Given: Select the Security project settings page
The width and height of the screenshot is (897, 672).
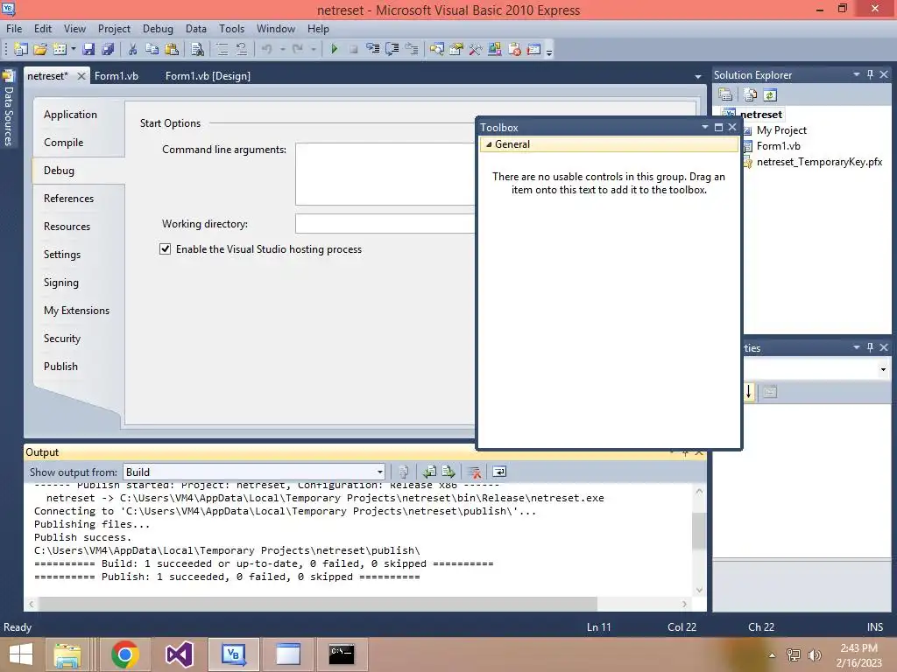Looking at the screenshot, I should click(x=62, y=339).
